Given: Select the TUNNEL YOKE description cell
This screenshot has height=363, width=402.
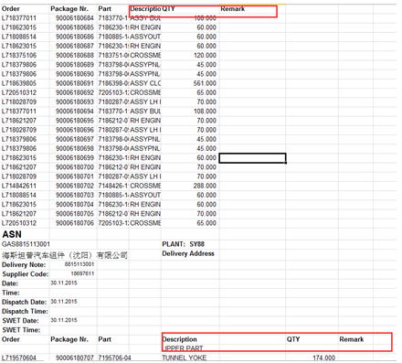Looking at the screenshot, I should pos(184,358).
